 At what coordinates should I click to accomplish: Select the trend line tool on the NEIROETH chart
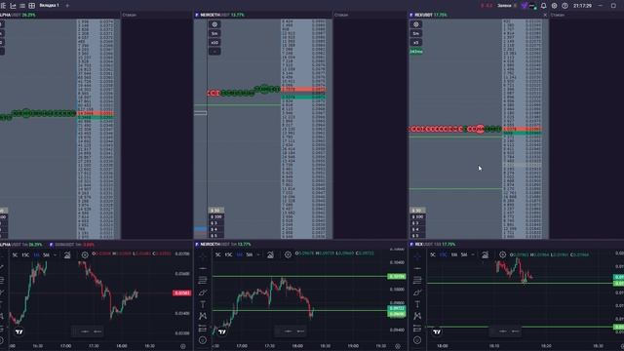point(203,269)
